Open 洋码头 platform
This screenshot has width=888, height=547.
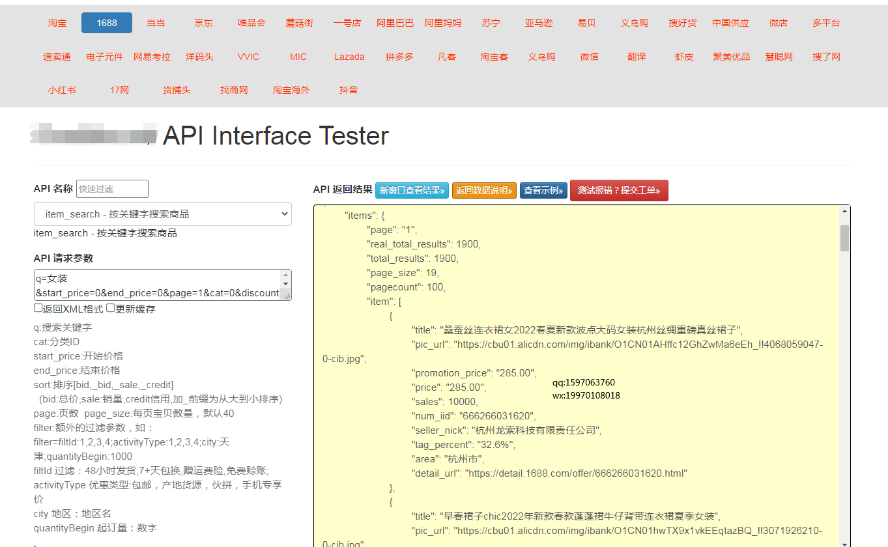[199, 57]
